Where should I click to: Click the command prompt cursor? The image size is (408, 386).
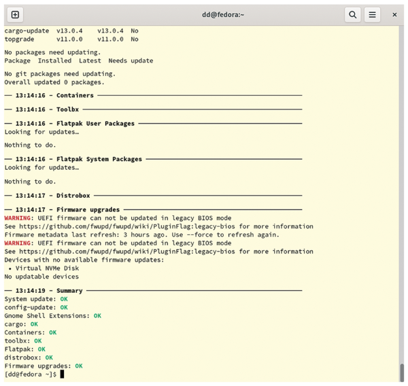pos(62,374)
